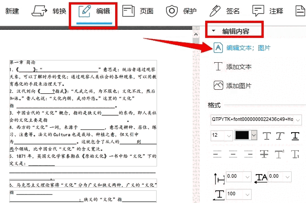Viewport: 306px width, 203px height.
Task: Open the 注释 tab label
Action: click(276, 11)
